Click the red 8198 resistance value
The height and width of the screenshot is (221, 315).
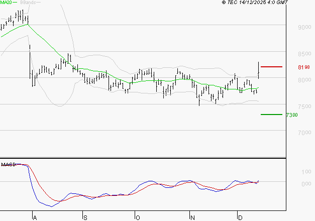304,67
